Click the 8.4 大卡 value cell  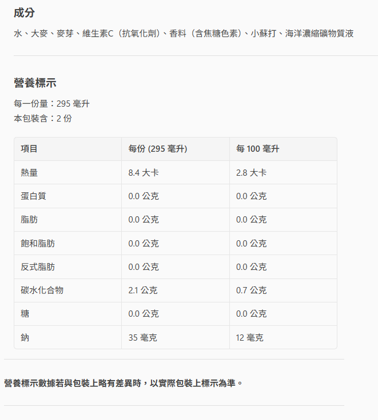click(x=144, y=172)
